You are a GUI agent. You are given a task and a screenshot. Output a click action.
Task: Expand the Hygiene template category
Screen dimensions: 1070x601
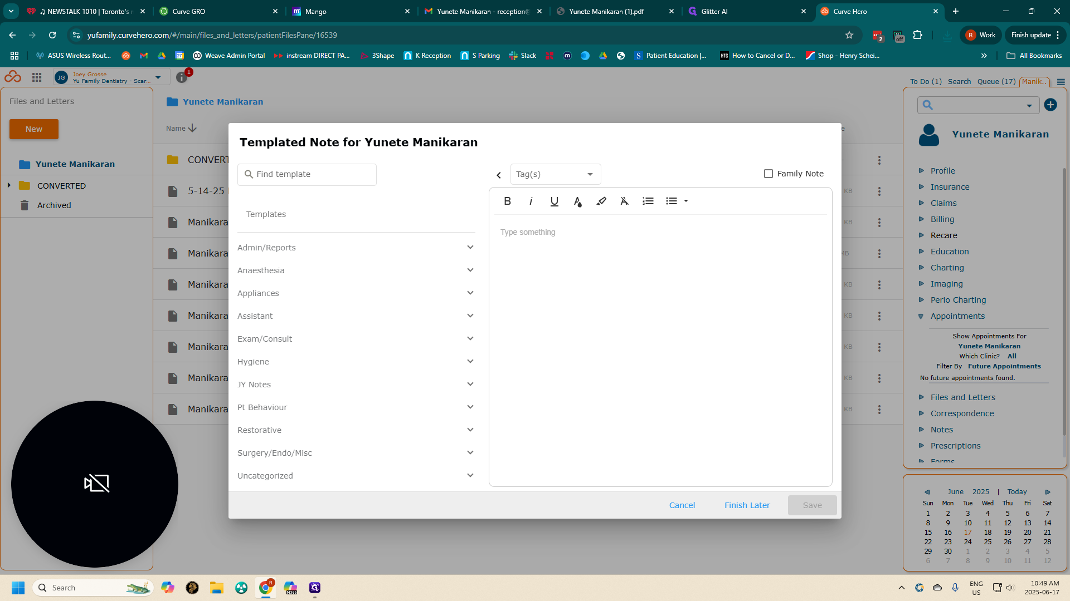356,362
